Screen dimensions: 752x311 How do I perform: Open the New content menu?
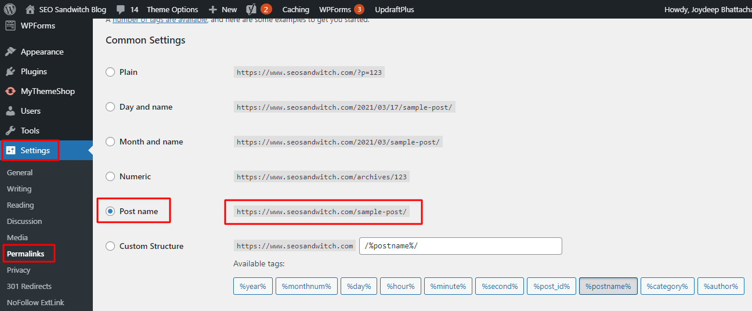click(229, 9)
